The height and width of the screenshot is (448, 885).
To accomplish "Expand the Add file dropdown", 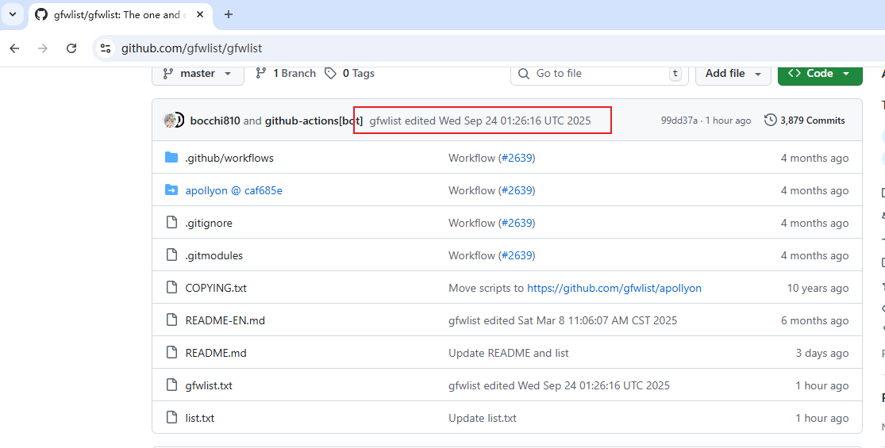I will (x=733, y=73).
